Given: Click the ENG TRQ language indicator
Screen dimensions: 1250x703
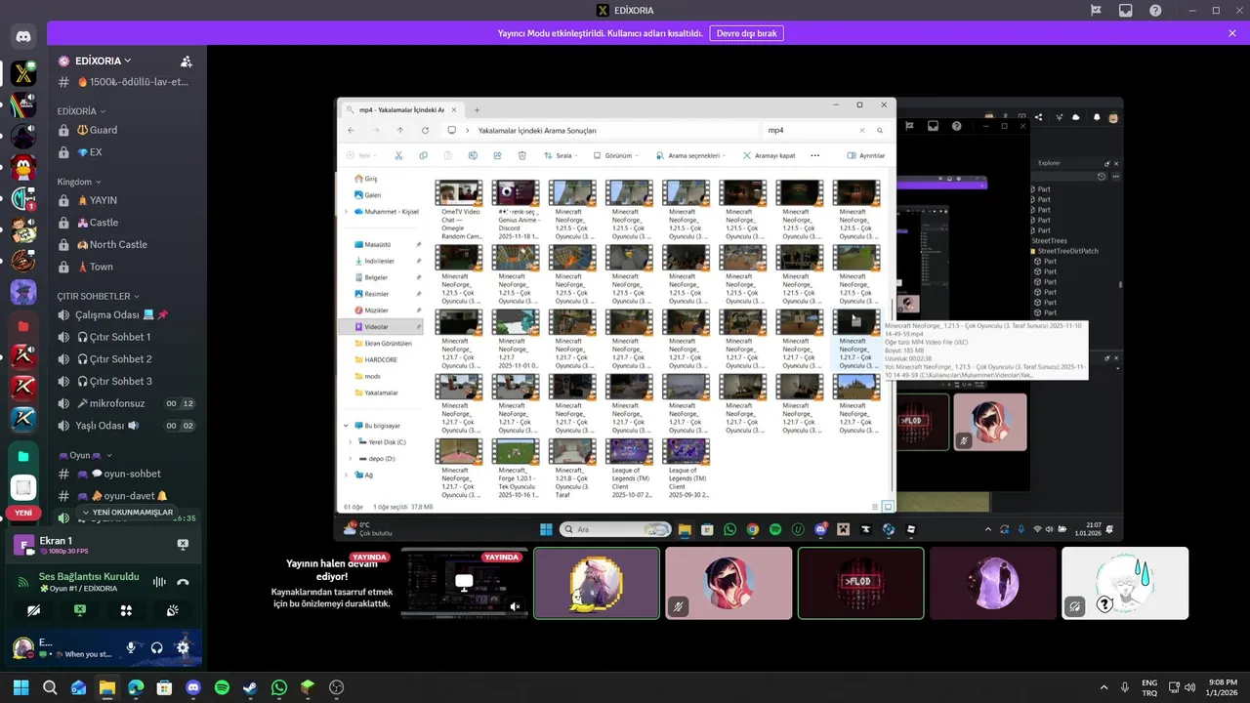Looking at the screenshot, I should click(x=1149, y=687).
